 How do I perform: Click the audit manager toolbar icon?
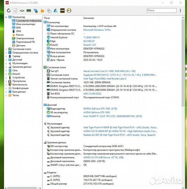(x=49, y=10)
